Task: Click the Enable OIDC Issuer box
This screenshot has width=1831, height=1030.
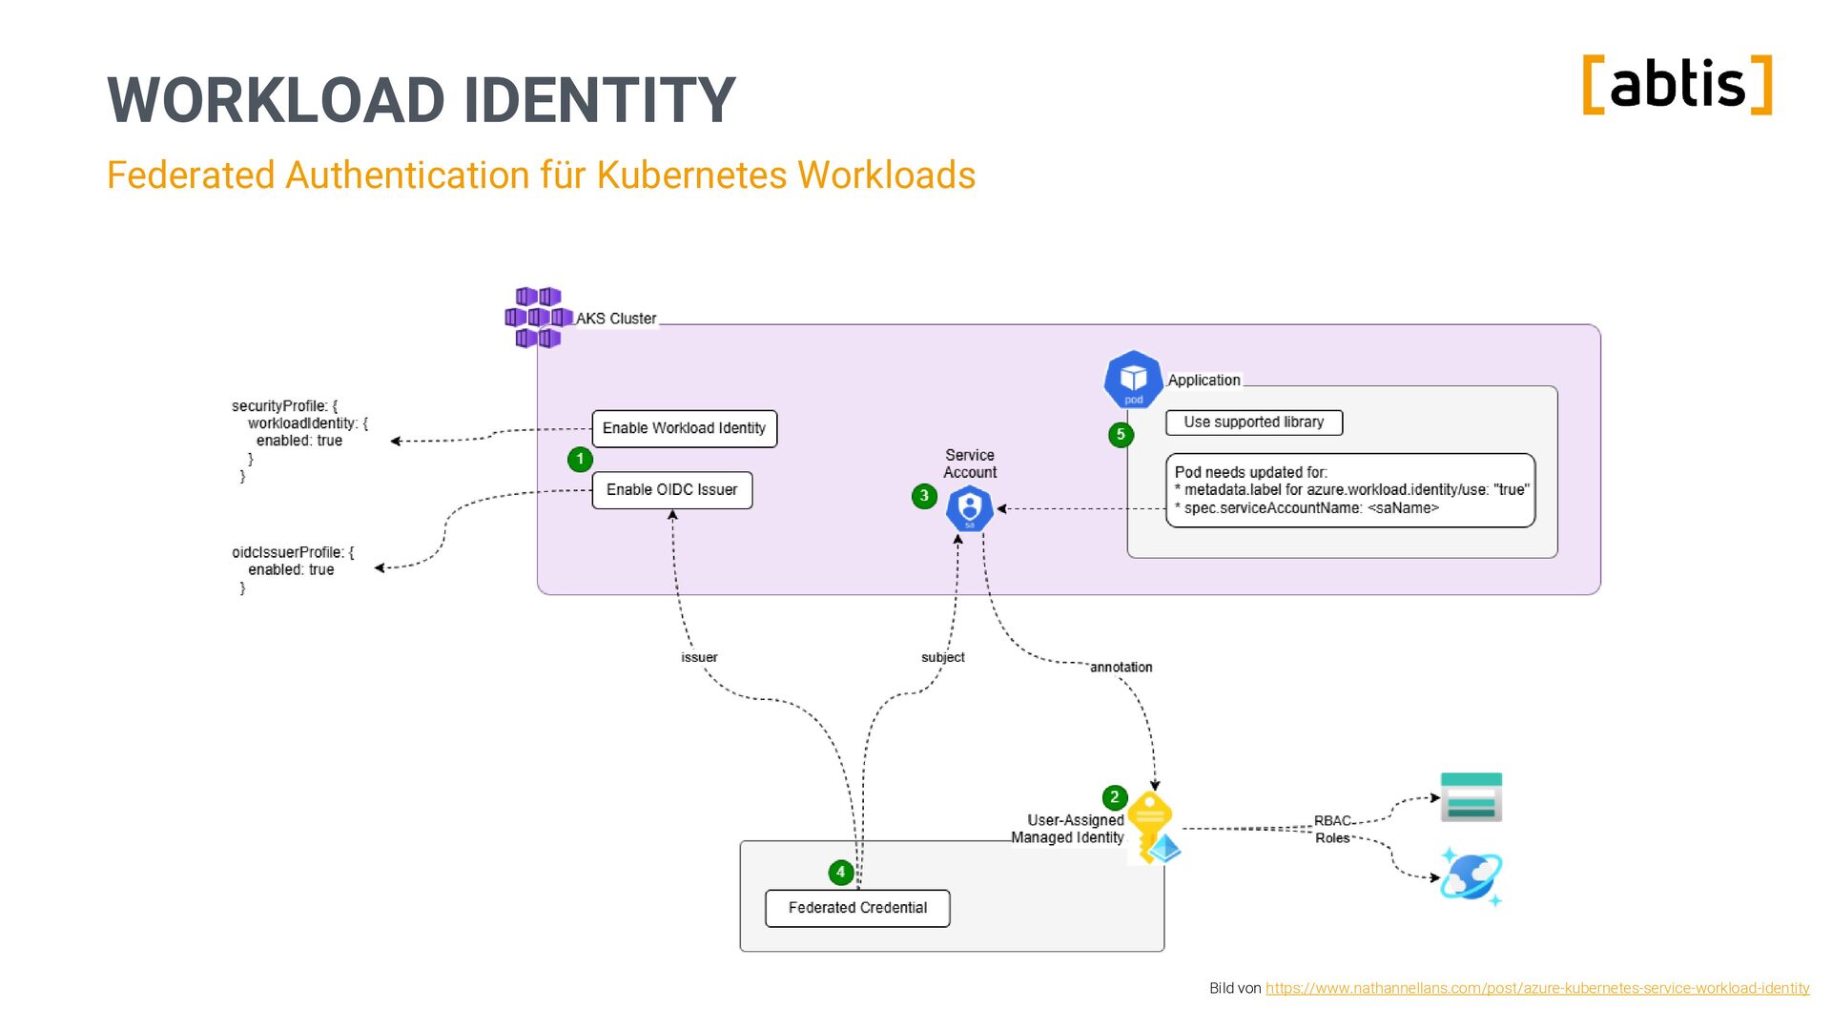Action: click(671, 490)
